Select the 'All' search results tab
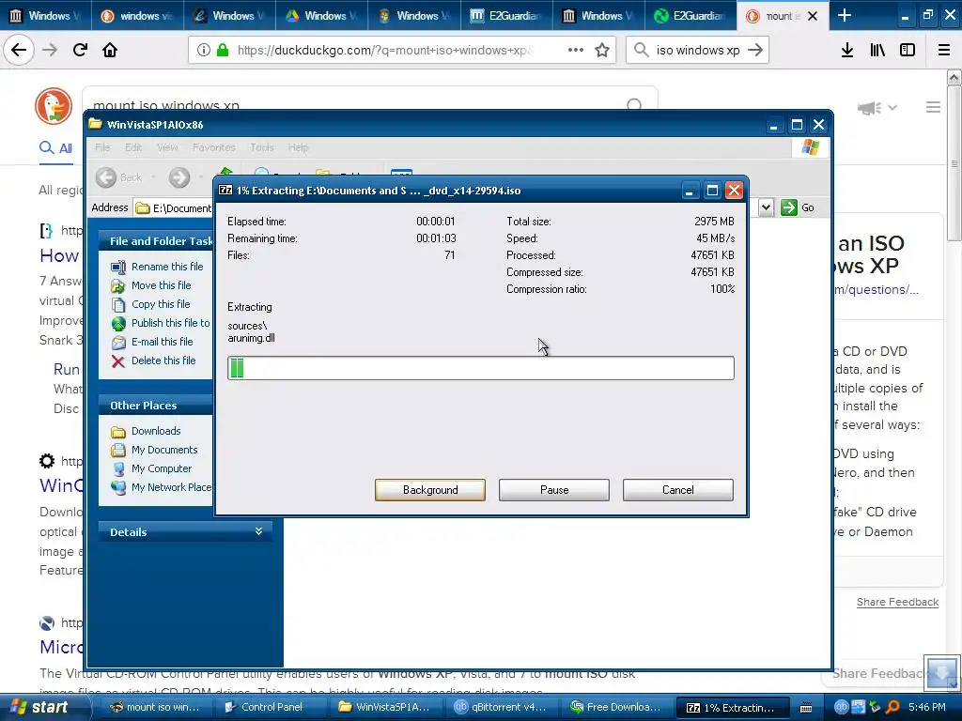Screen dimensions: 962x721 (55, 147)
